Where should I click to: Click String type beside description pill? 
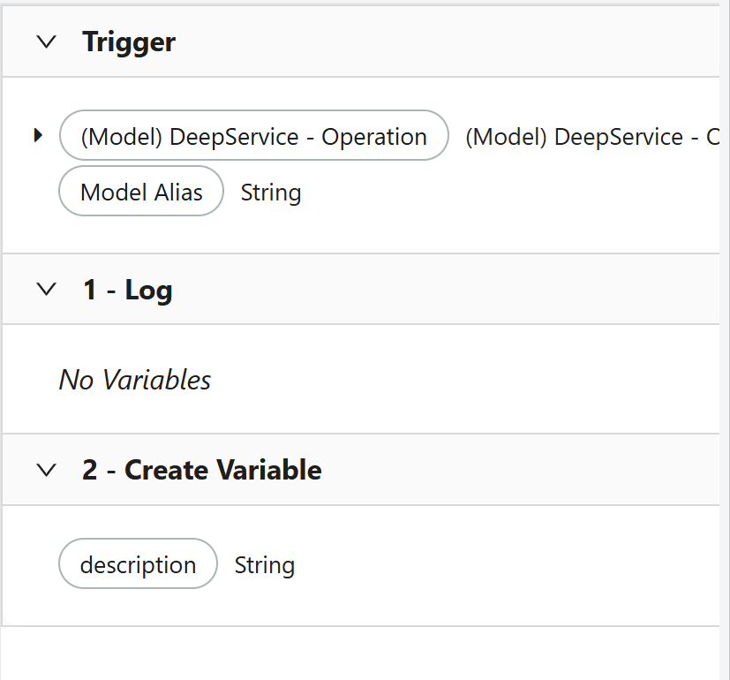pyautogui.click(x=265, y=565)
